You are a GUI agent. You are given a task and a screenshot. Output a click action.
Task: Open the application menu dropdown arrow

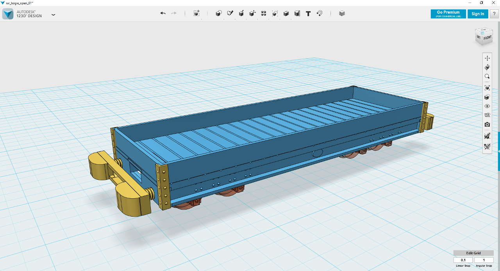click(54, 15)
